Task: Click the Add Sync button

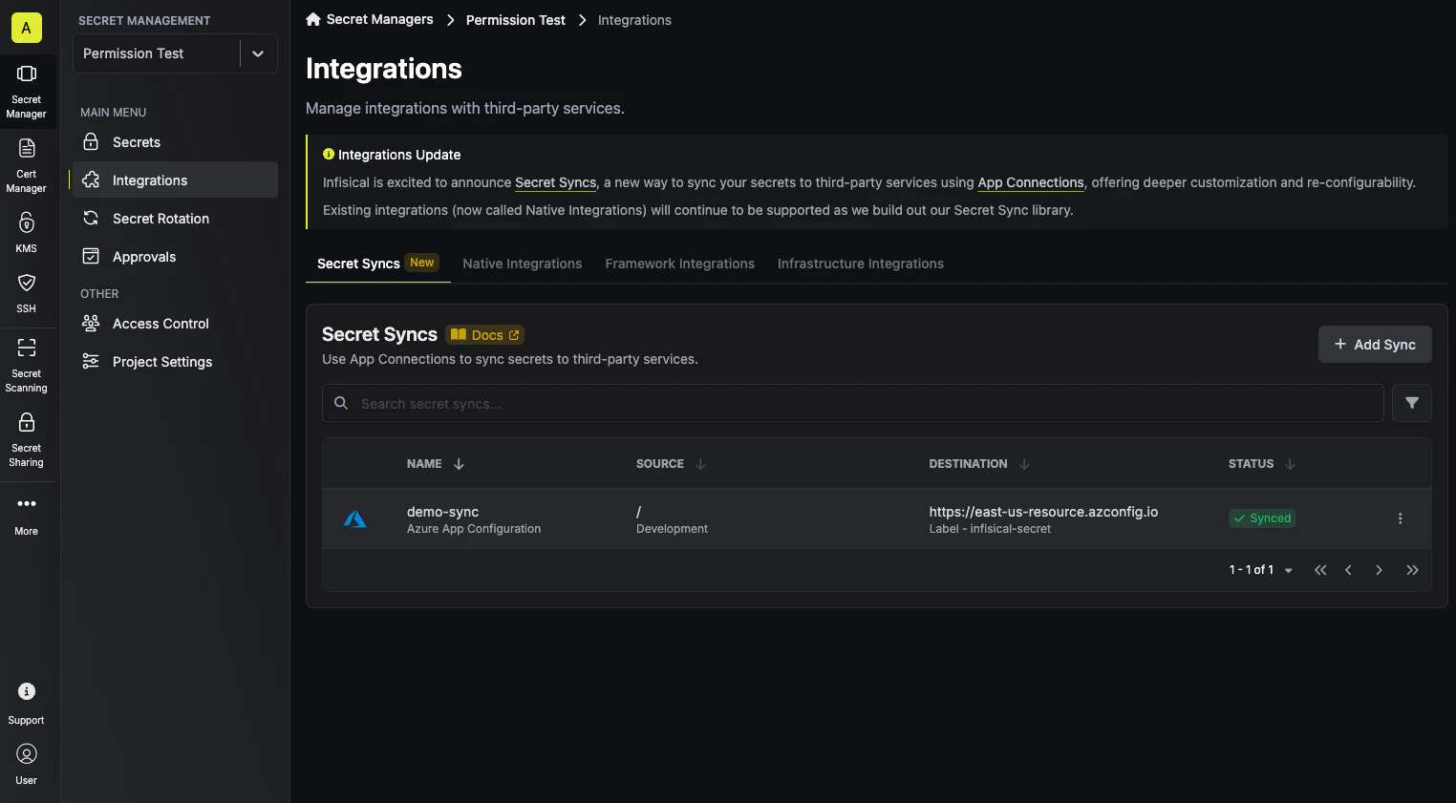Action: (1375, 345)
